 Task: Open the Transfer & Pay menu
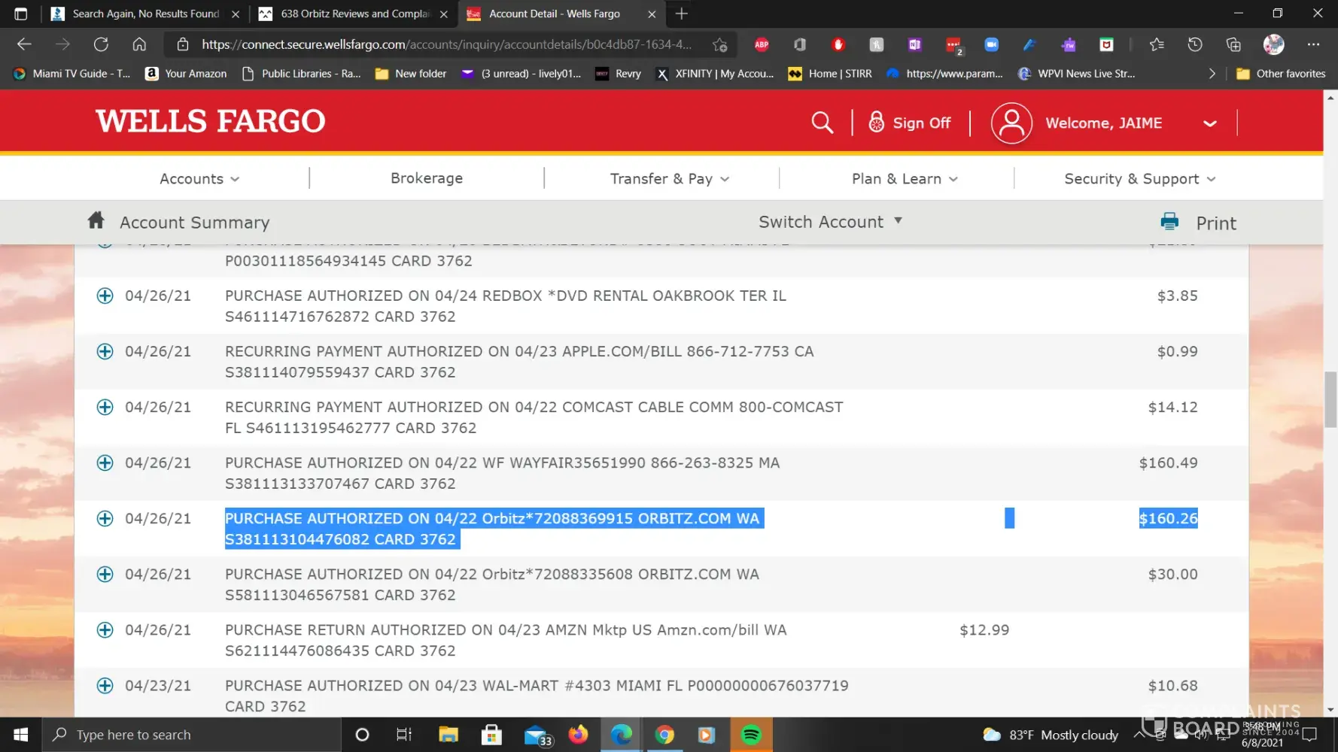pos(669,179)
